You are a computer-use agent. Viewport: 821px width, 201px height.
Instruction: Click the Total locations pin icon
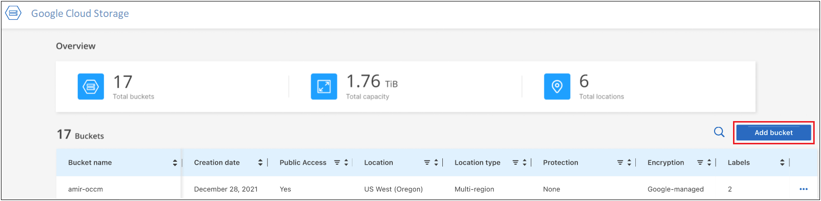point(557,87)
